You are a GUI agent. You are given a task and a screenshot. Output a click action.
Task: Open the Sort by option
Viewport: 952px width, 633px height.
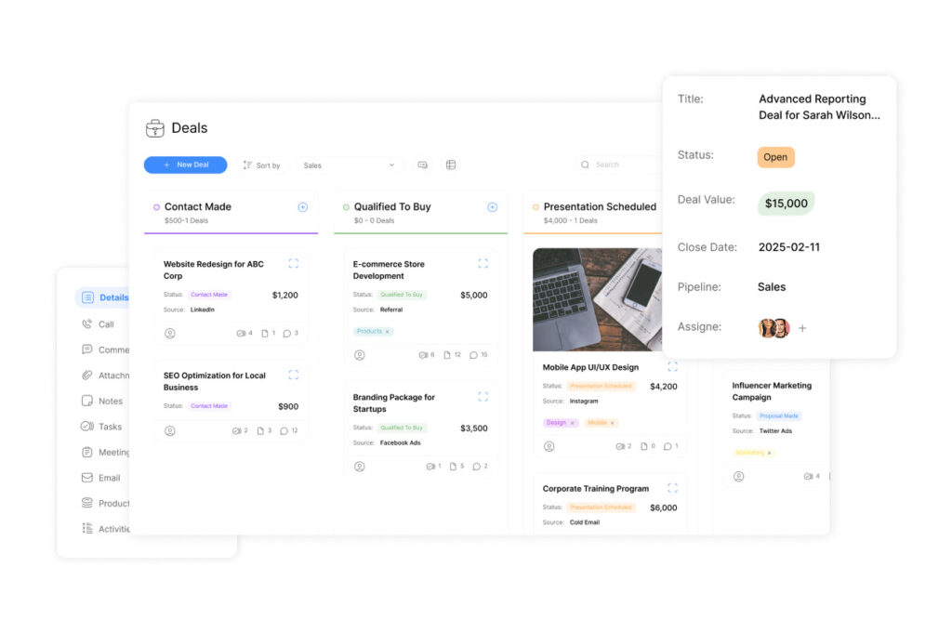(x=262, y=165)
